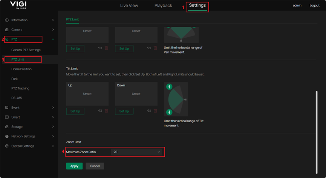Click go-to icon under first Pan limit box
Image resolution: width=326 pixels, height=178 pixels.
(100, 48)
